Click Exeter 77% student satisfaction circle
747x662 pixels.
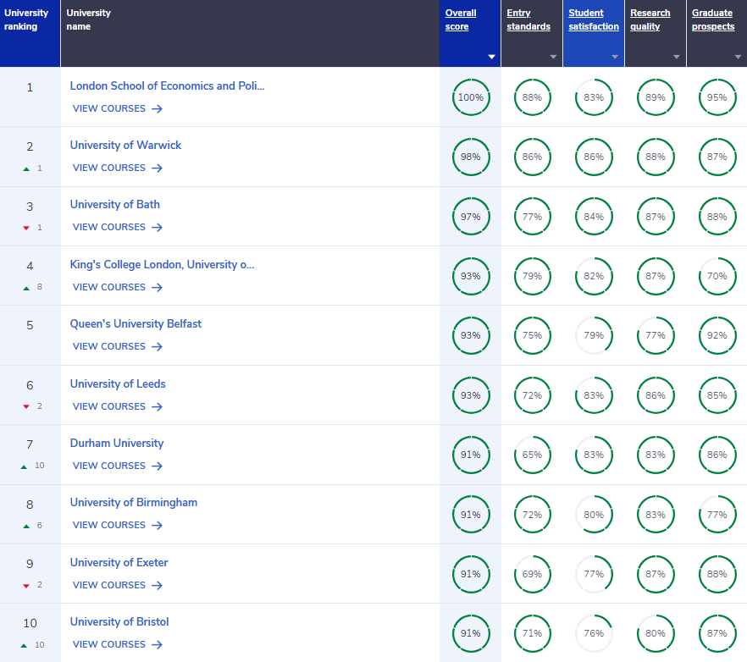[594, 574]
